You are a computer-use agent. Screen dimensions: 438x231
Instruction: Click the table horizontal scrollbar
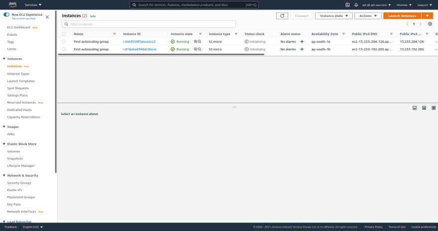(161, 54)
